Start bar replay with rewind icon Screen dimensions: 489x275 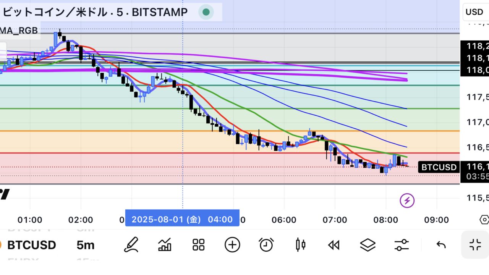click(x=334, y=245)
